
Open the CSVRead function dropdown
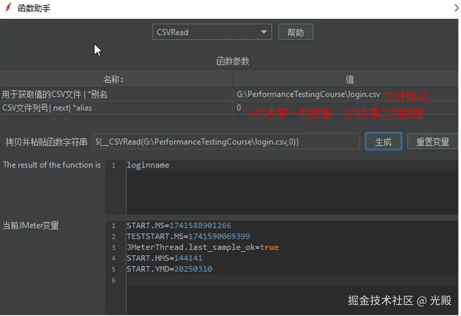click(212, 32)
